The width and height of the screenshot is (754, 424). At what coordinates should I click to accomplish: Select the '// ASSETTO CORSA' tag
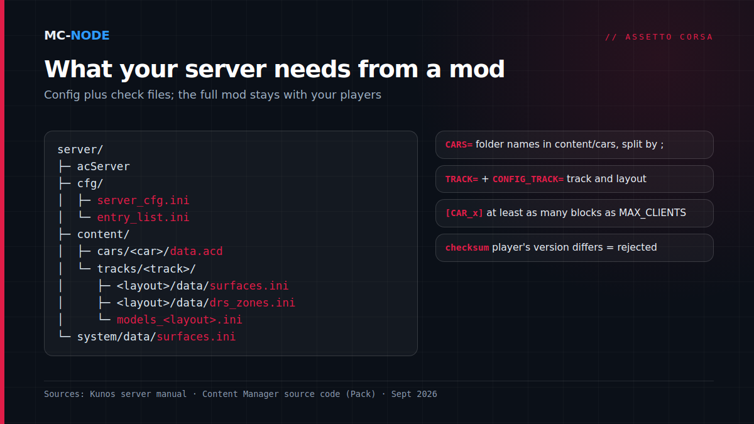[659, 37]
